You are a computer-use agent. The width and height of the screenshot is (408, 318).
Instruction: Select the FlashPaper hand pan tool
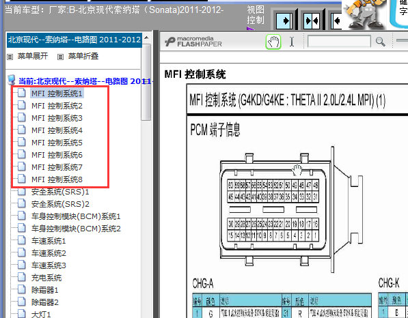[x=273, y=42]
